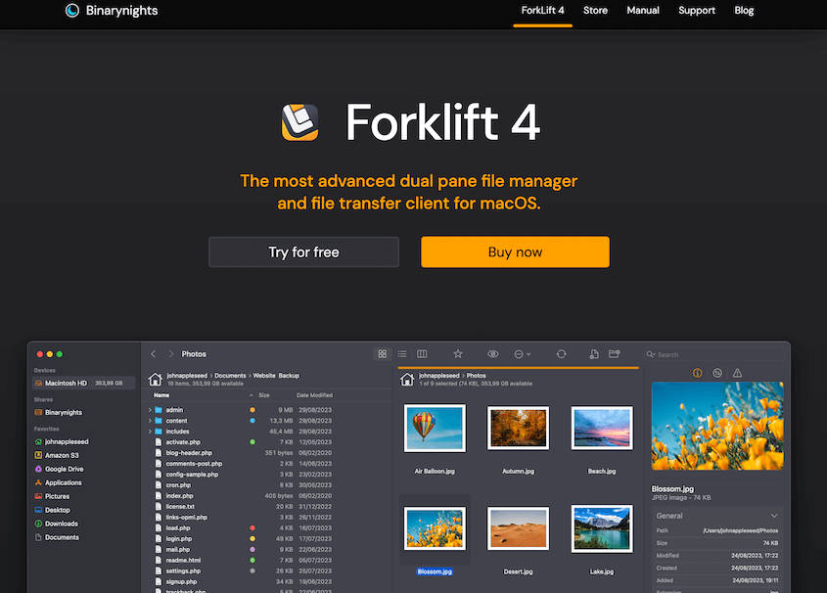
Task: Click the Try for free button
Action: [303, 251]
